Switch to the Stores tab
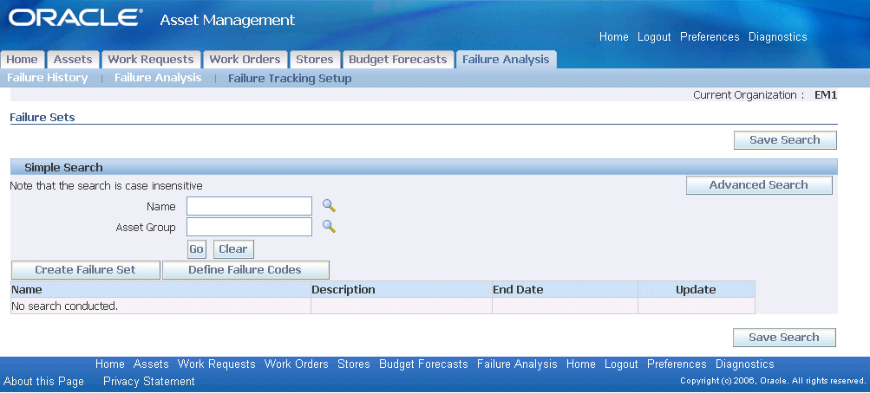 coord(315,60)
